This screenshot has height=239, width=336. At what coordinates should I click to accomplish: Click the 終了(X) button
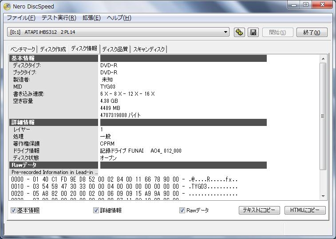(312, 32)
